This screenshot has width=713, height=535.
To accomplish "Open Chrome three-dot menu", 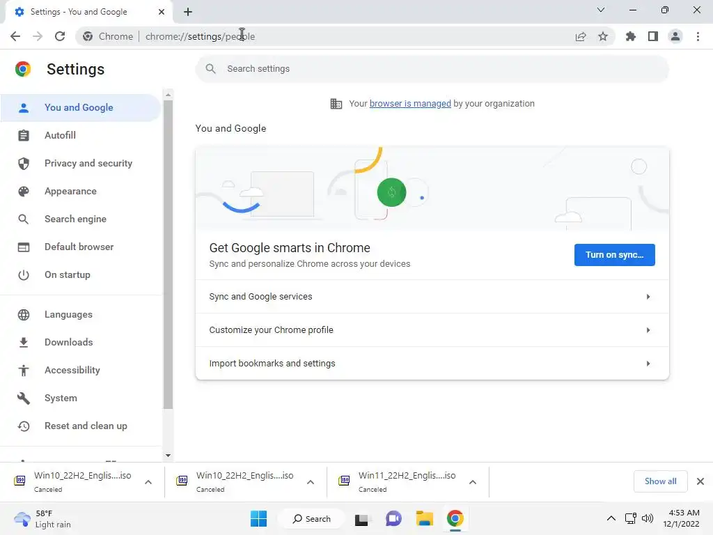I will tap(698, 36).
